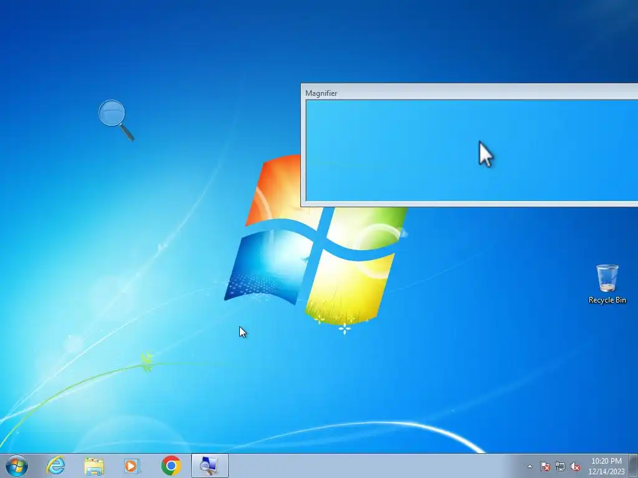Open the Action Center flag icon
Image resolution: width=638 pixels, height=478 pixels.
pos(545,466)
